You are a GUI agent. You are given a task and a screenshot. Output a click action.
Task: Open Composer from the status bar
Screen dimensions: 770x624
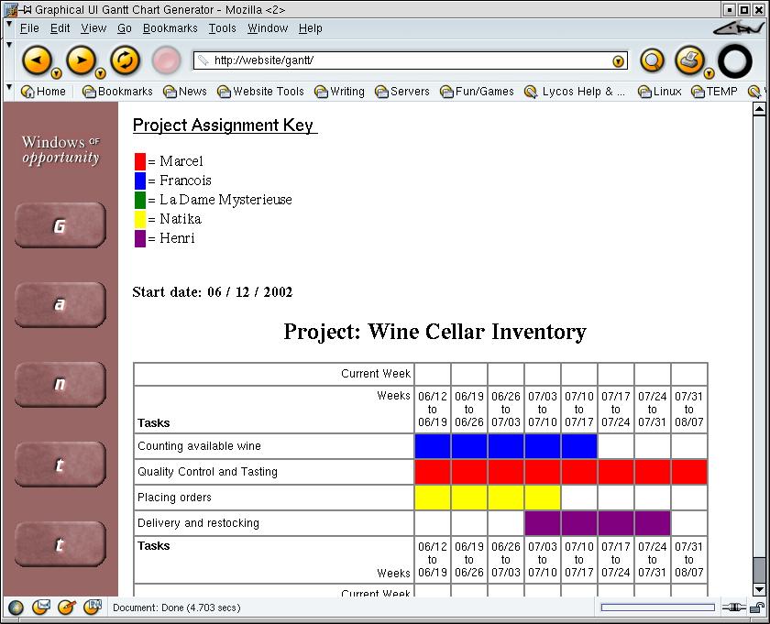pos(66,607)
